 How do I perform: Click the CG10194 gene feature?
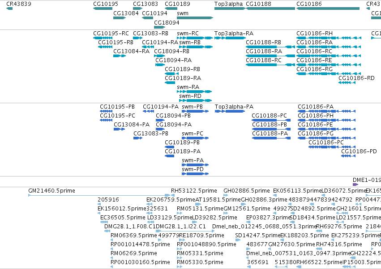point(147,18)
